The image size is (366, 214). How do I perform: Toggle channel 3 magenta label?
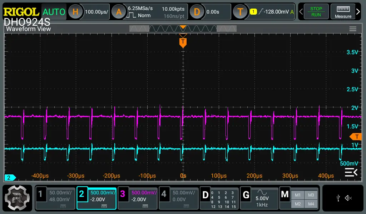coord(123,194)
